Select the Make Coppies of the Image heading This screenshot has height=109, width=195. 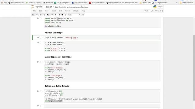tap(58, 57)
